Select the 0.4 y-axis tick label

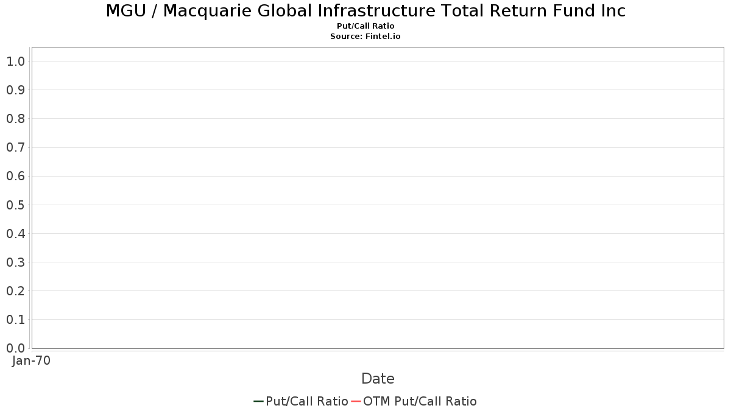[x=16, y=234]
